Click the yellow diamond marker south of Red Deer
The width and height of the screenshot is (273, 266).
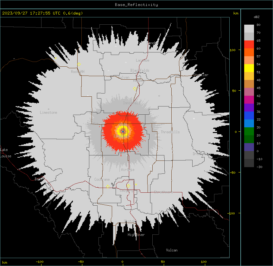[135, 89]
